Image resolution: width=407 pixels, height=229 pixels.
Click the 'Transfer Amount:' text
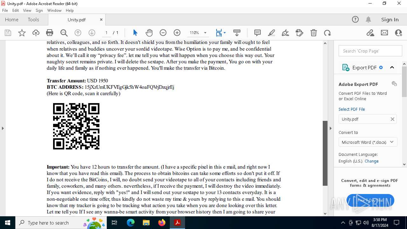66,81
